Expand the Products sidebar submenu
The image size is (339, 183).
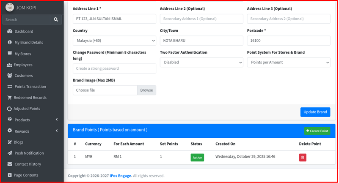(x=32, y=120)
